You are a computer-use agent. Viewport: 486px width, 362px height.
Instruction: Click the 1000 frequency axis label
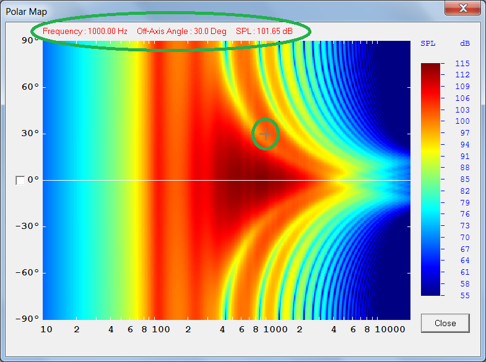276,329
